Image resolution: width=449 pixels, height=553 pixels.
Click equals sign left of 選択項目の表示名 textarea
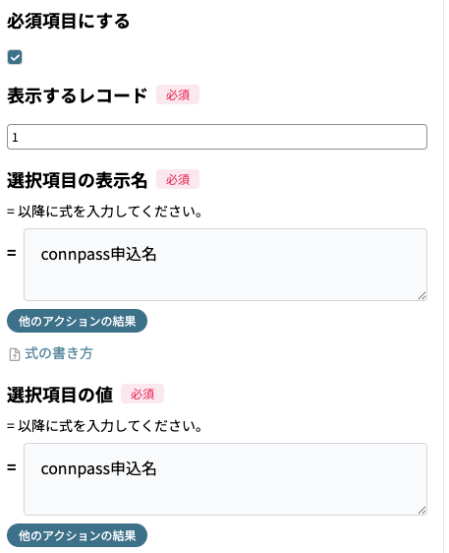[12, 253]
